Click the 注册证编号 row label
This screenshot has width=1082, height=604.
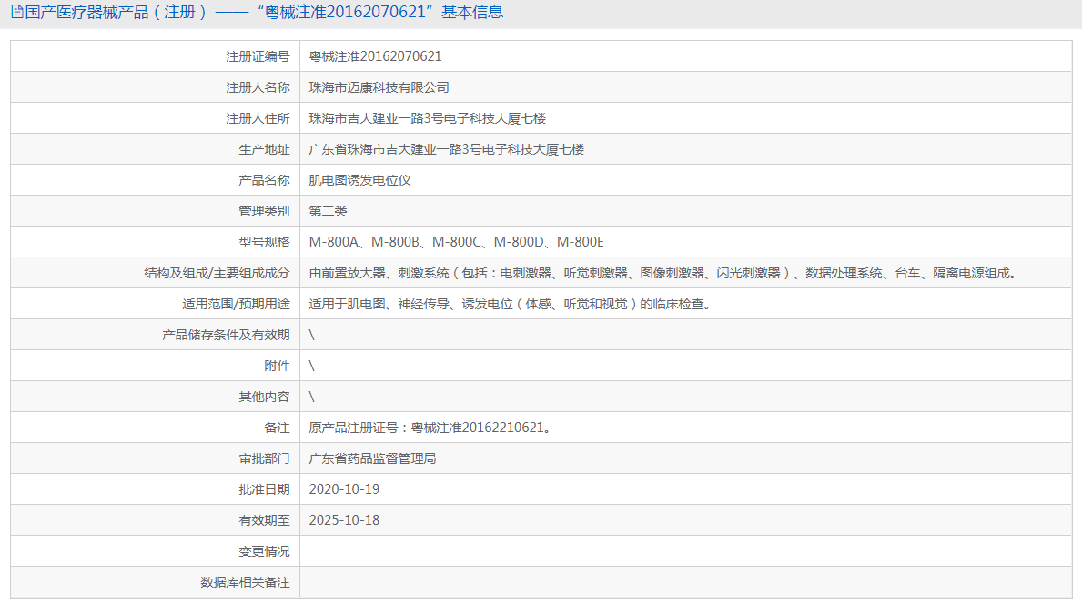tap(258, 56)
